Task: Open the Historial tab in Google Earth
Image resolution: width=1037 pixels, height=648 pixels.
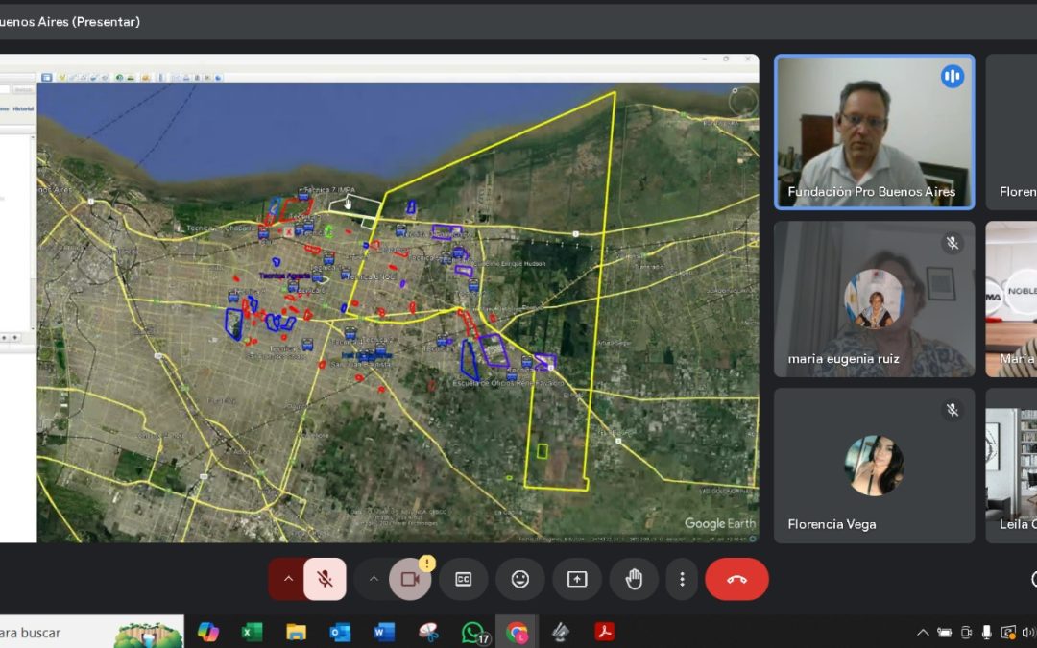Action: click(24, 108)
